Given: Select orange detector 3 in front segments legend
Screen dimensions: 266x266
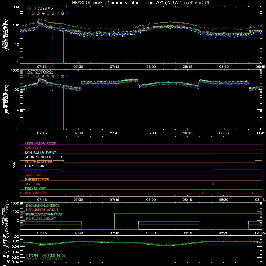Looking at the screenshot, I should coord(38,13).
